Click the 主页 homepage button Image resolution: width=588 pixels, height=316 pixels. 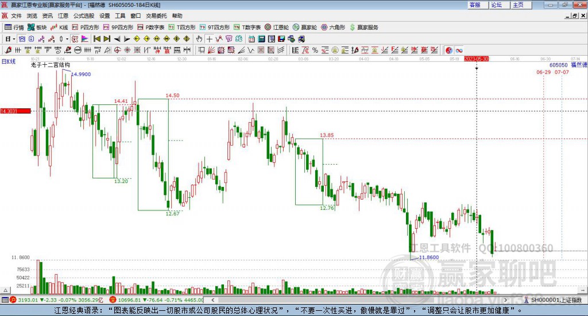521,5
